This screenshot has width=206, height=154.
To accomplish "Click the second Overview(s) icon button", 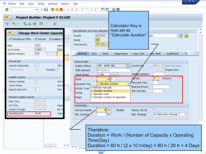I will 102,44.
